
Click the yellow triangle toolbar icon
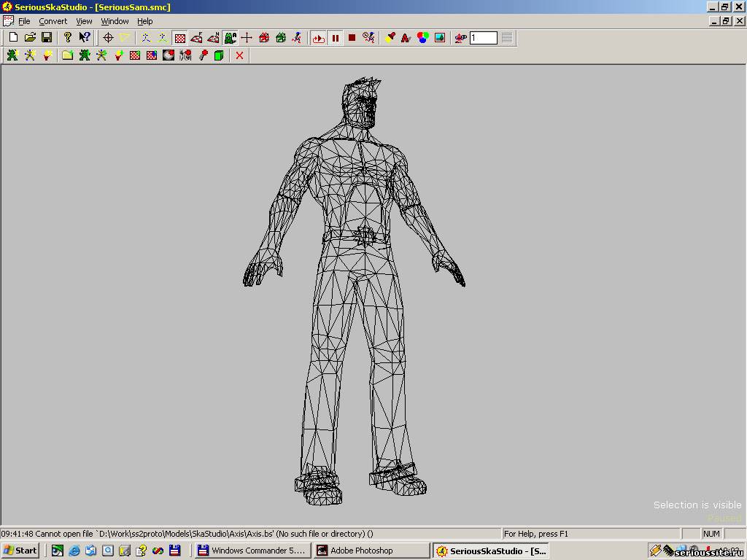(125, 38)
